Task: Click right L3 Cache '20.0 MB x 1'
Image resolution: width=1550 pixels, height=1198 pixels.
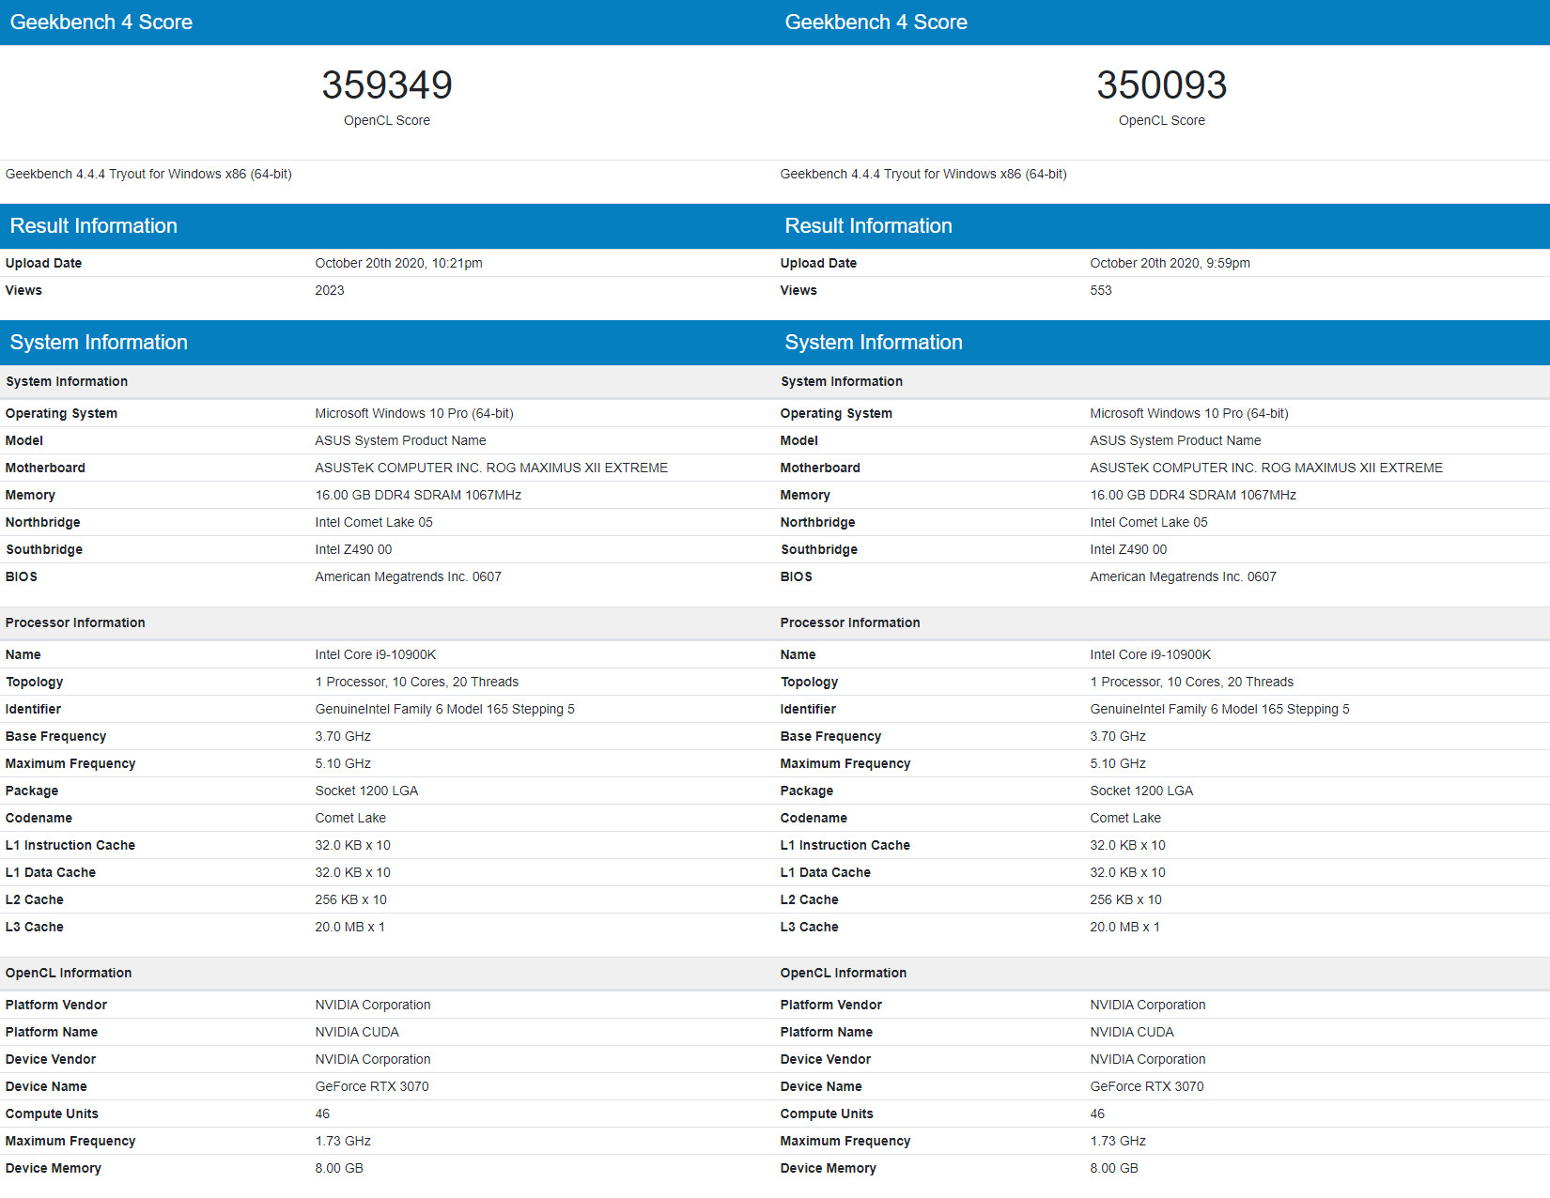Action: click(1124, 927)
